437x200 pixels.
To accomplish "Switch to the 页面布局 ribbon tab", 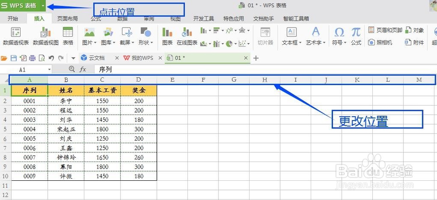I will click(67, 19).
